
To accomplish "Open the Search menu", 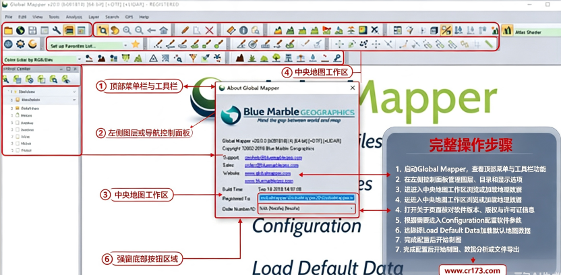I will point(112,17).
